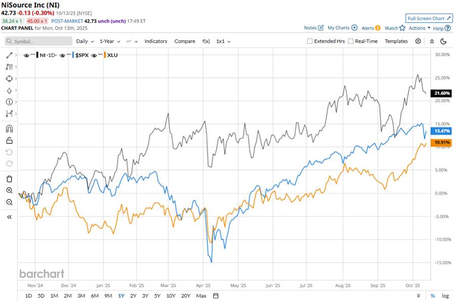This screenshot has width=456, height=305.
Task: Zoom out using the magnifier minus icon
Action: pos(9,202)
